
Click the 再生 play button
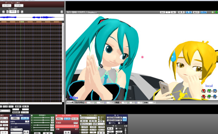110,128
